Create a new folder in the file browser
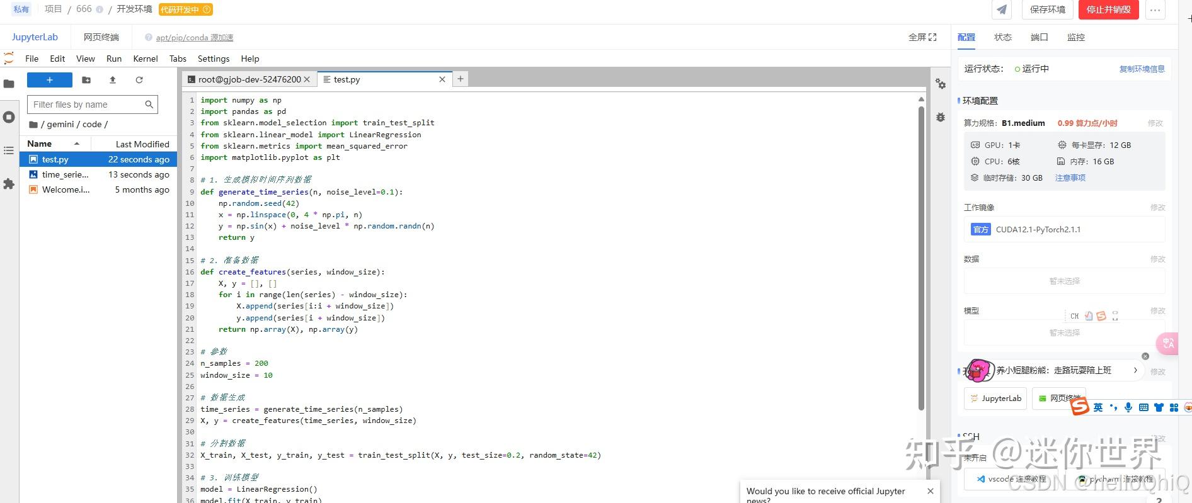Viewport: 1192px width, 503px height. pos(86,80)
